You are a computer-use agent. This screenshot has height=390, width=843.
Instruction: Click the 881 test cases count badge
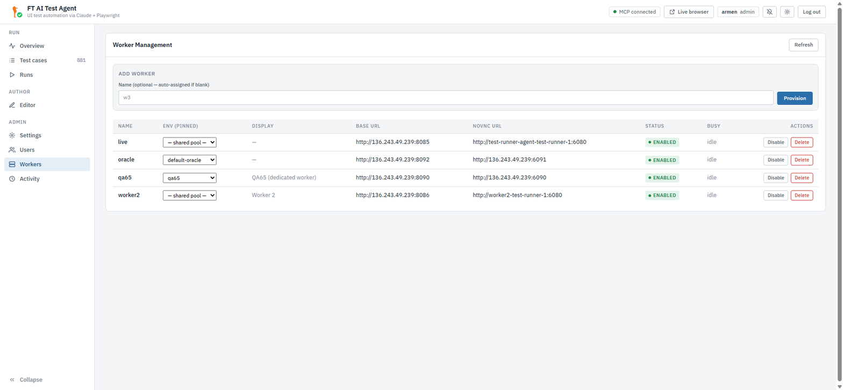pyautogui.click(x=81, y=60)
